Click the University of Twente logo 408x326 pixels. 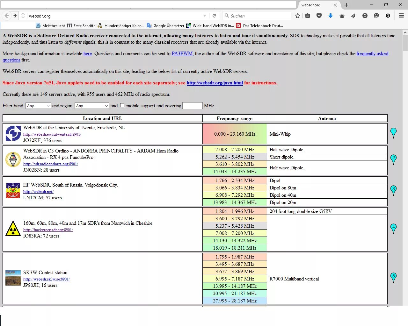13,133
